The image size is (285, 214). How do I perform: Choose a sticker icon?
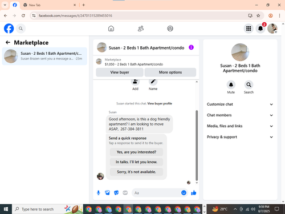116,193
